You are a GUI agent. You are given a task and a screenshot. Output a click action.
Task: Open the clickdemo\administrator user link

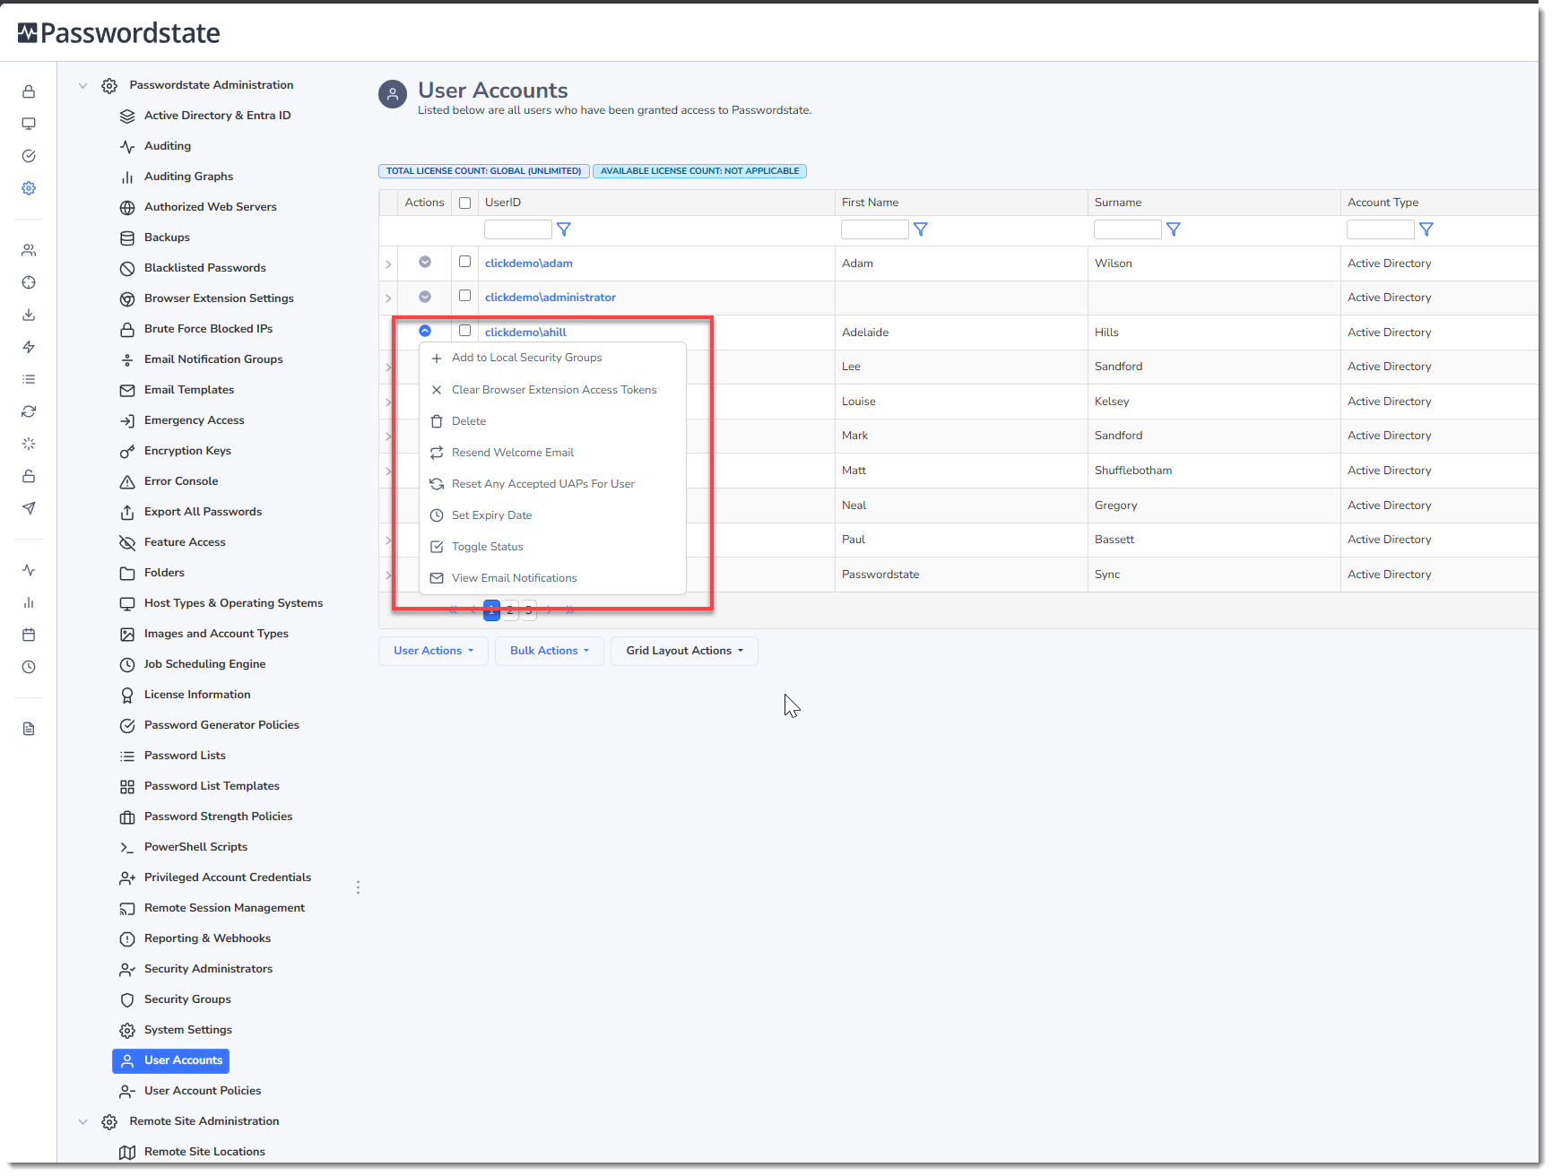pos(551,298)
